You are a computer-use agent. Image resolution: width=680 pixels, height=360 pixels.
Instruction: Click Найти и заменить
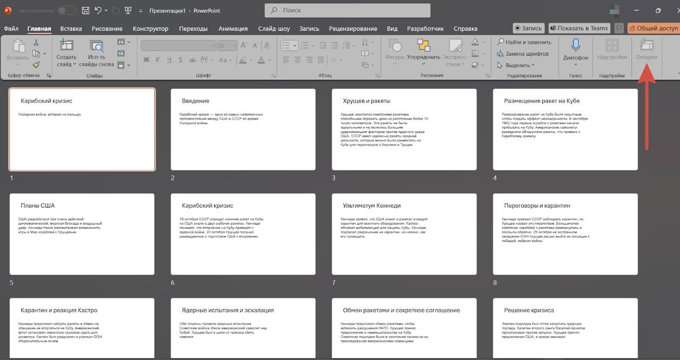[x=524, y=42]
